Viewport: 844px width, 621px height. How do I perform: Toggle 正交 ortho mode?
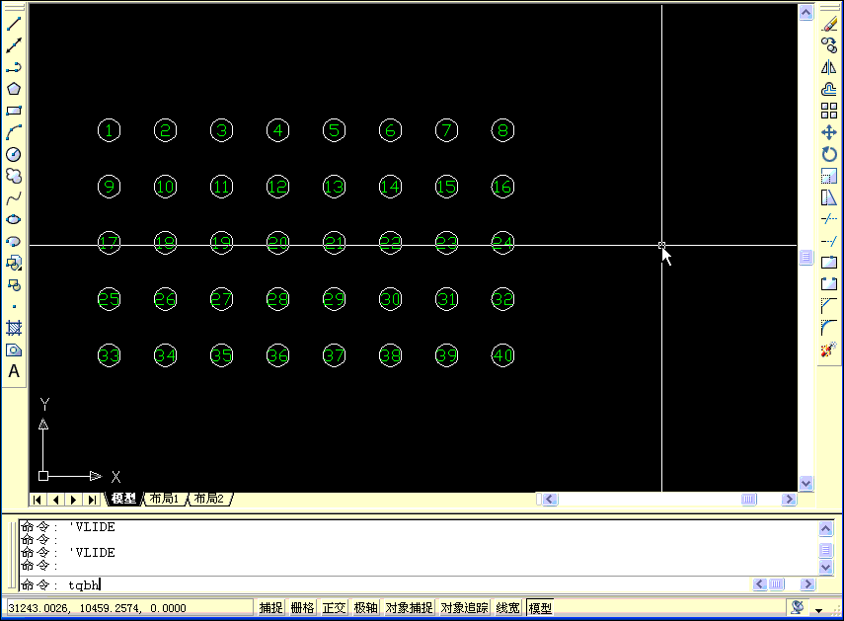334,608
